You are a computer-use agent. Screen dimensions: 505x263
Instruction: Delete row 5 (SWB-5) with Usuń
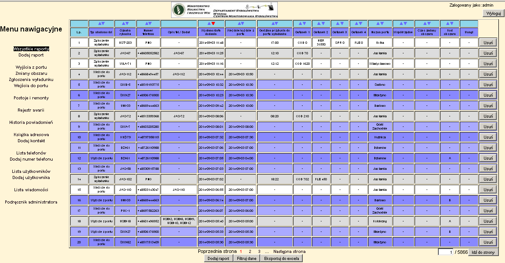(488, 85)
